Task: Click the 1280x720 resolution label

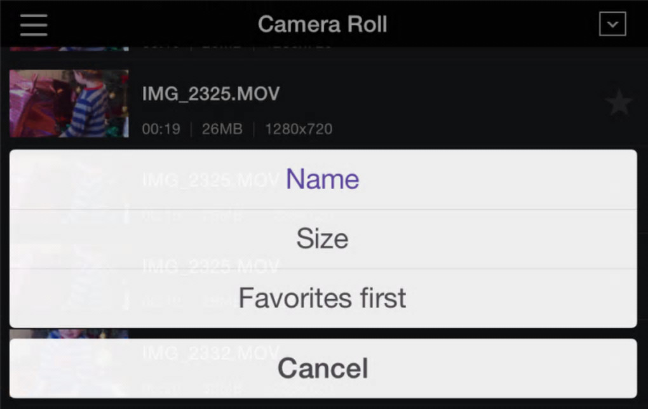Action: click(x=299, y=129)
